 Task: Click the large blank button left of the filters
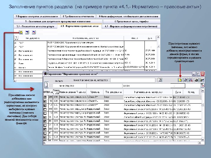(x=46, y=85)
